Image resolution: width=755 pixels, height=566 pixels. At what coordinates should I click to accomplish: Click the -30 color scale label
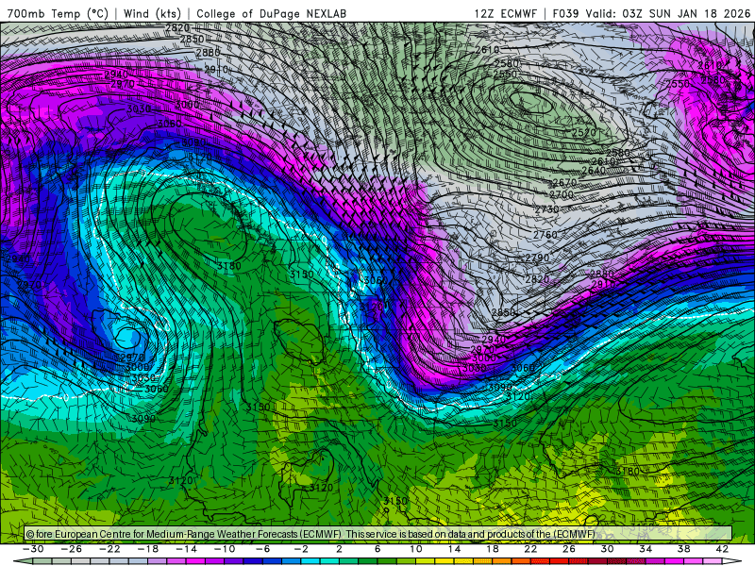pos(33,549)
